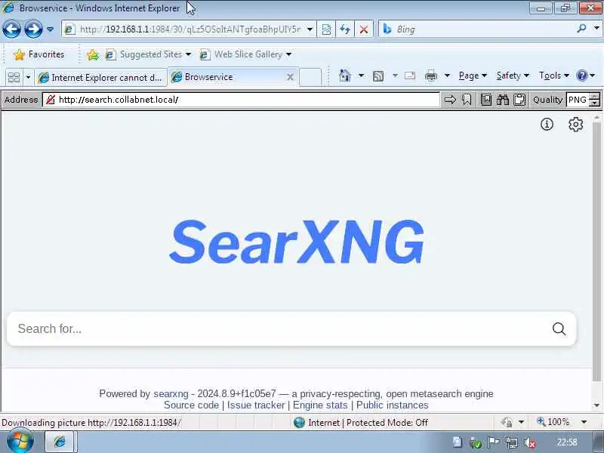Expand the zoom level dropdown arrow

point(584,422)
